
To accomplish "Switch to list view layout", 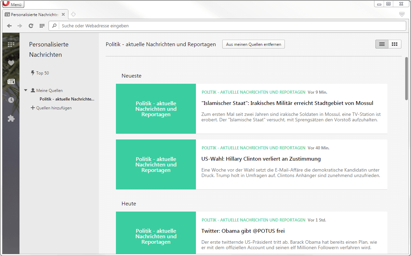I will tap(382, 44).
